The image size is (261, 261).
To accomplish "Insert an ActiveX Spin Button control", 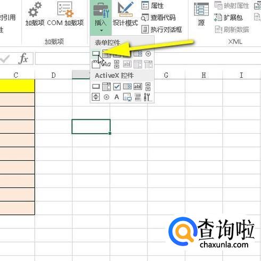I will pyautogui.click(x=96, y=97).
